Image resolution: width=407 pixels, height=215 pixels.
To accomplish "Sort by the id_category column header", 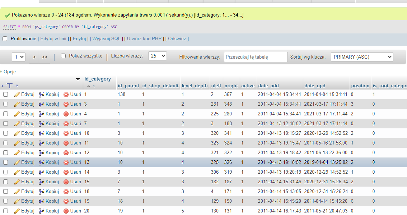I will pos(98,79).
